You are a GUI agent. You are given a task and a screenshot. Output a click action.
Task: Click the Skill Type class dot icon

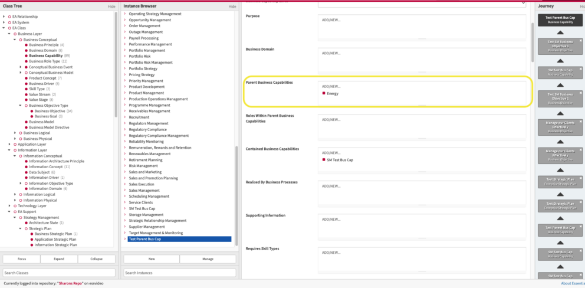(26, 89)
